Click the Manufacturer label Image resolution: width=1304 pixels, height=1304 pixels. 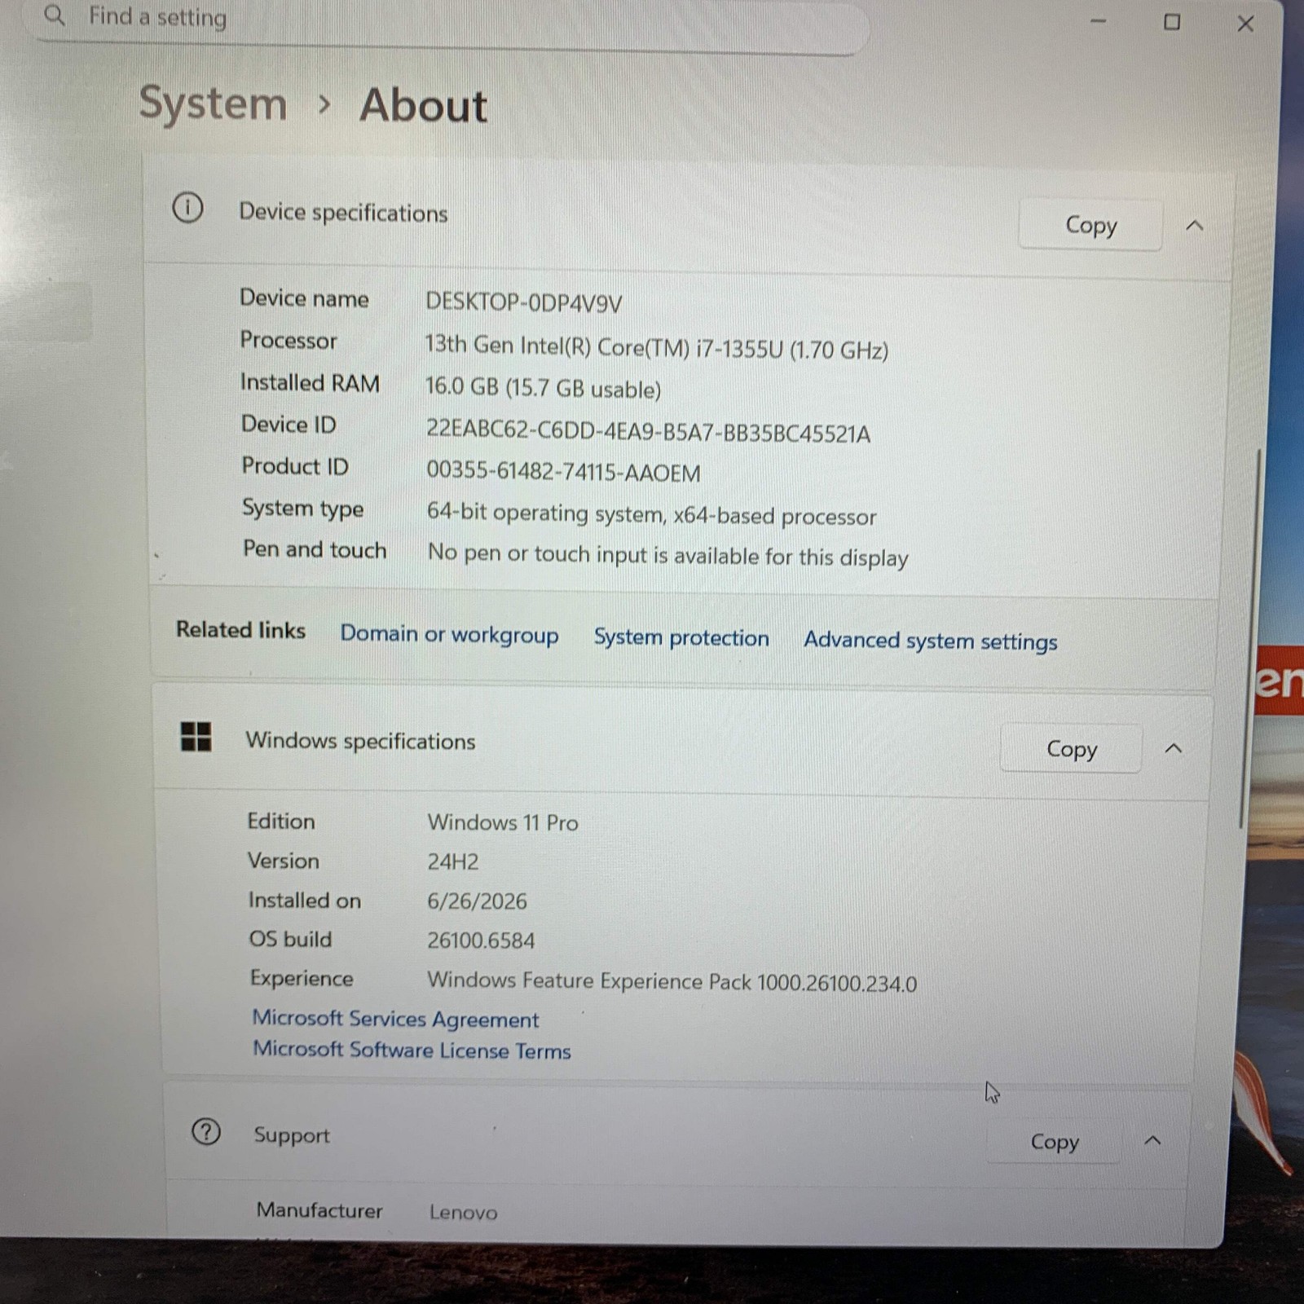[x=319, y=1210]
